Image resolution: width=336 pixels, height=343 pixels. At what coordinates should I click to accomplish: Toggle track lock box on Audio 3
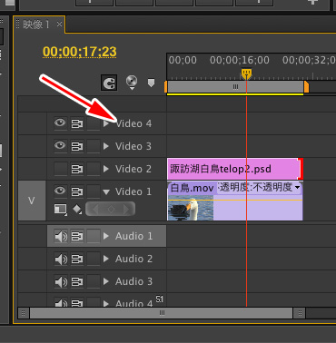pyautogui.click(x=94, y=281)
